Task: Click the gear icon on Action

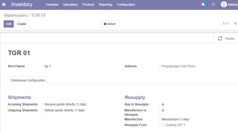Action: (105, 24)
